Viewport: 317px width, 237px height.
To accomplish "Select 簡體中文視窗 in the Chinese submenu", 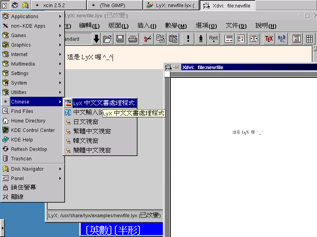I will click(100, 150).
